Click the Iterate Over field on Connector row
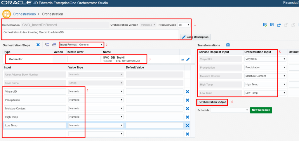Viewport: 299px width, 141px height. (x=84, y=59)
